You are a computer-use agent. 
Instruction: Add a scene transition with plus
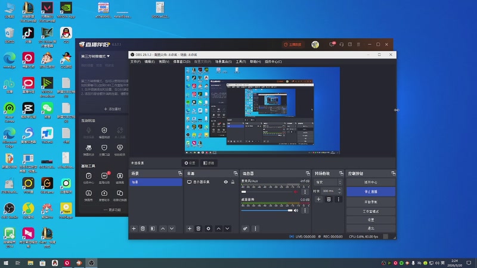click(x=318, y=200)
